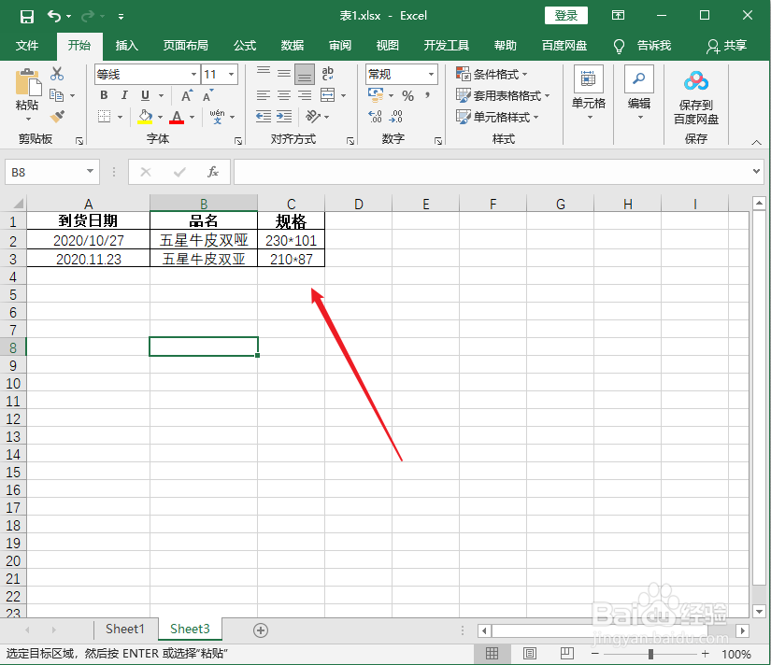Screen dimensions: 771x665
Task: Click the Page Break Preview icon in status bar
Action: tap(567, 653)
